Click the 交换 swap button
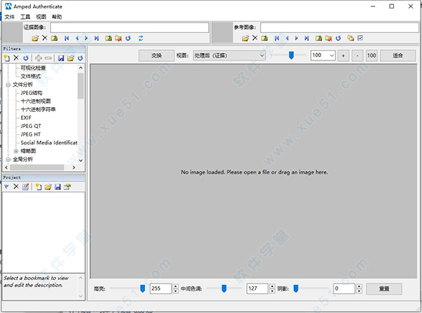 click(x=156, y=56)
